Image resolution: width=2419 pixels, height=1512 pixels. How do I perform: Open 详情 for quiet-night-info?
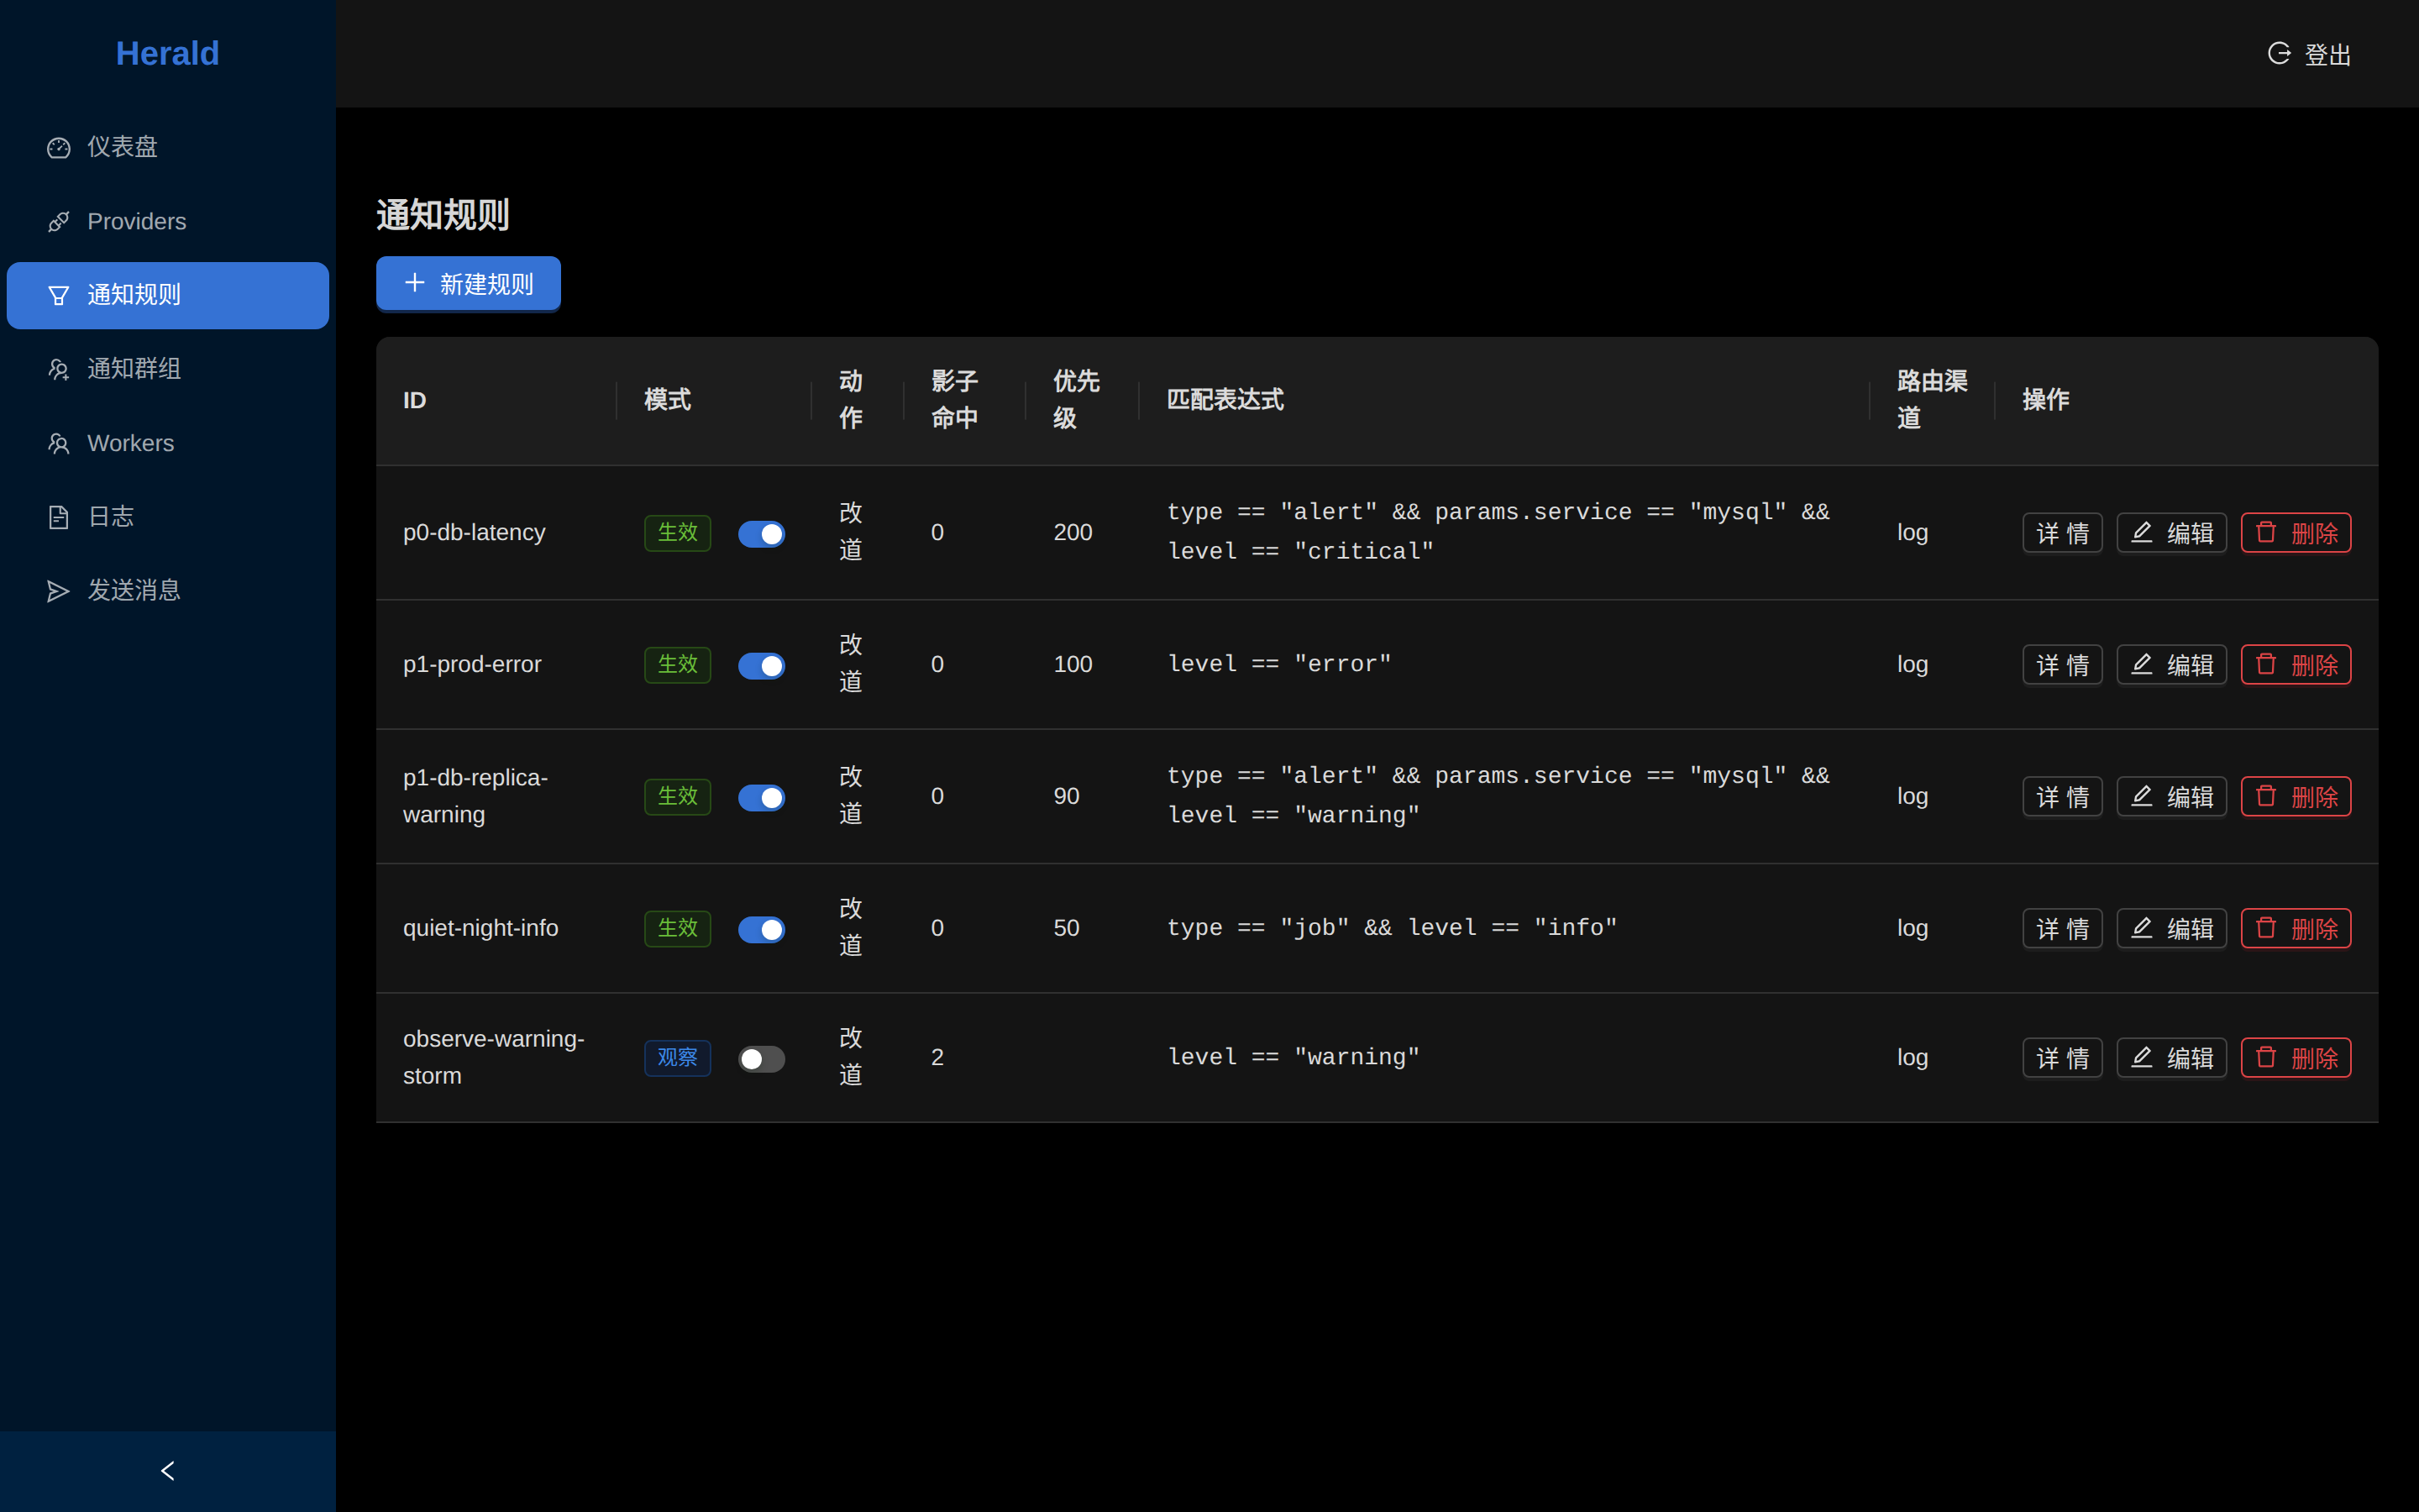pos(2062,929)
